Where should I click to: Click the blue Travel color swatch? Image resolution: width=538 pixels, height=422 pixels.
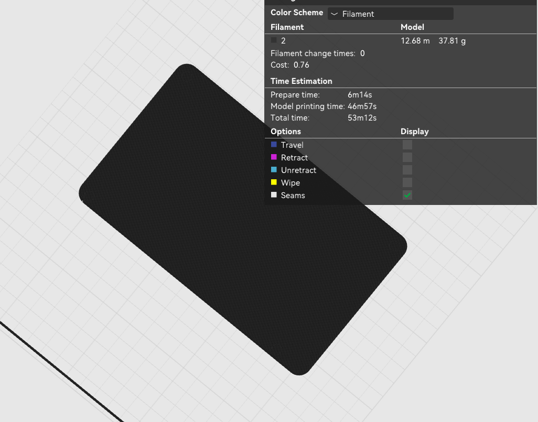pos(274,145)
